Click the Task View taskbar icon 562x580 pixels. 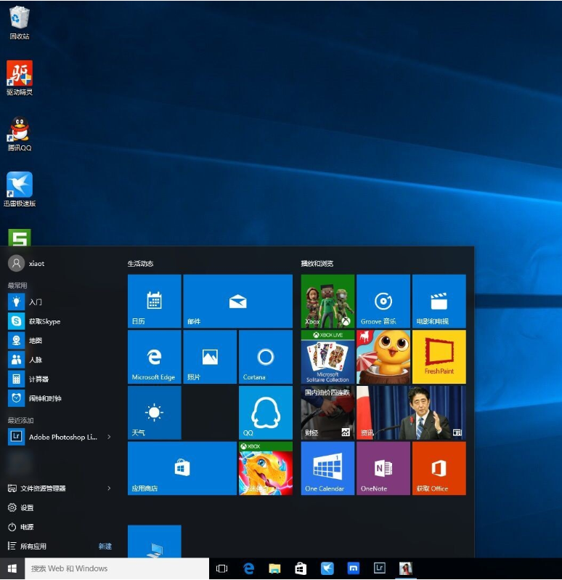(x=222, y=568)
